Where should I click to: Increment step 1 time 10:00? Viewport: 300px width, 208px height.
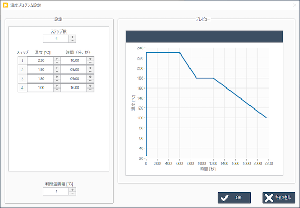tap(90, 59)
